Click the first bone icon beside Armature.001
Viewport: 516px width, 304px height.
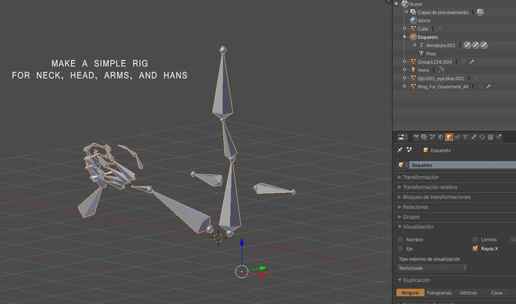pyautogui.click(x=467, y=45)
